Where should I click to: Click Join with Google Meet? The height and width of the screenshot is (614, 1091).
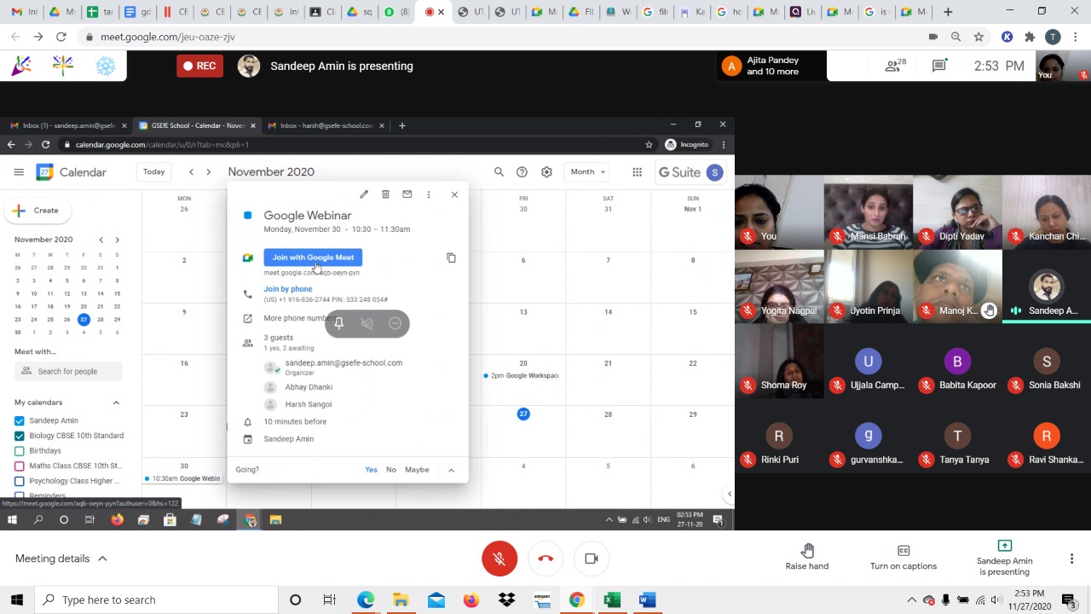(x=313, y=257)
